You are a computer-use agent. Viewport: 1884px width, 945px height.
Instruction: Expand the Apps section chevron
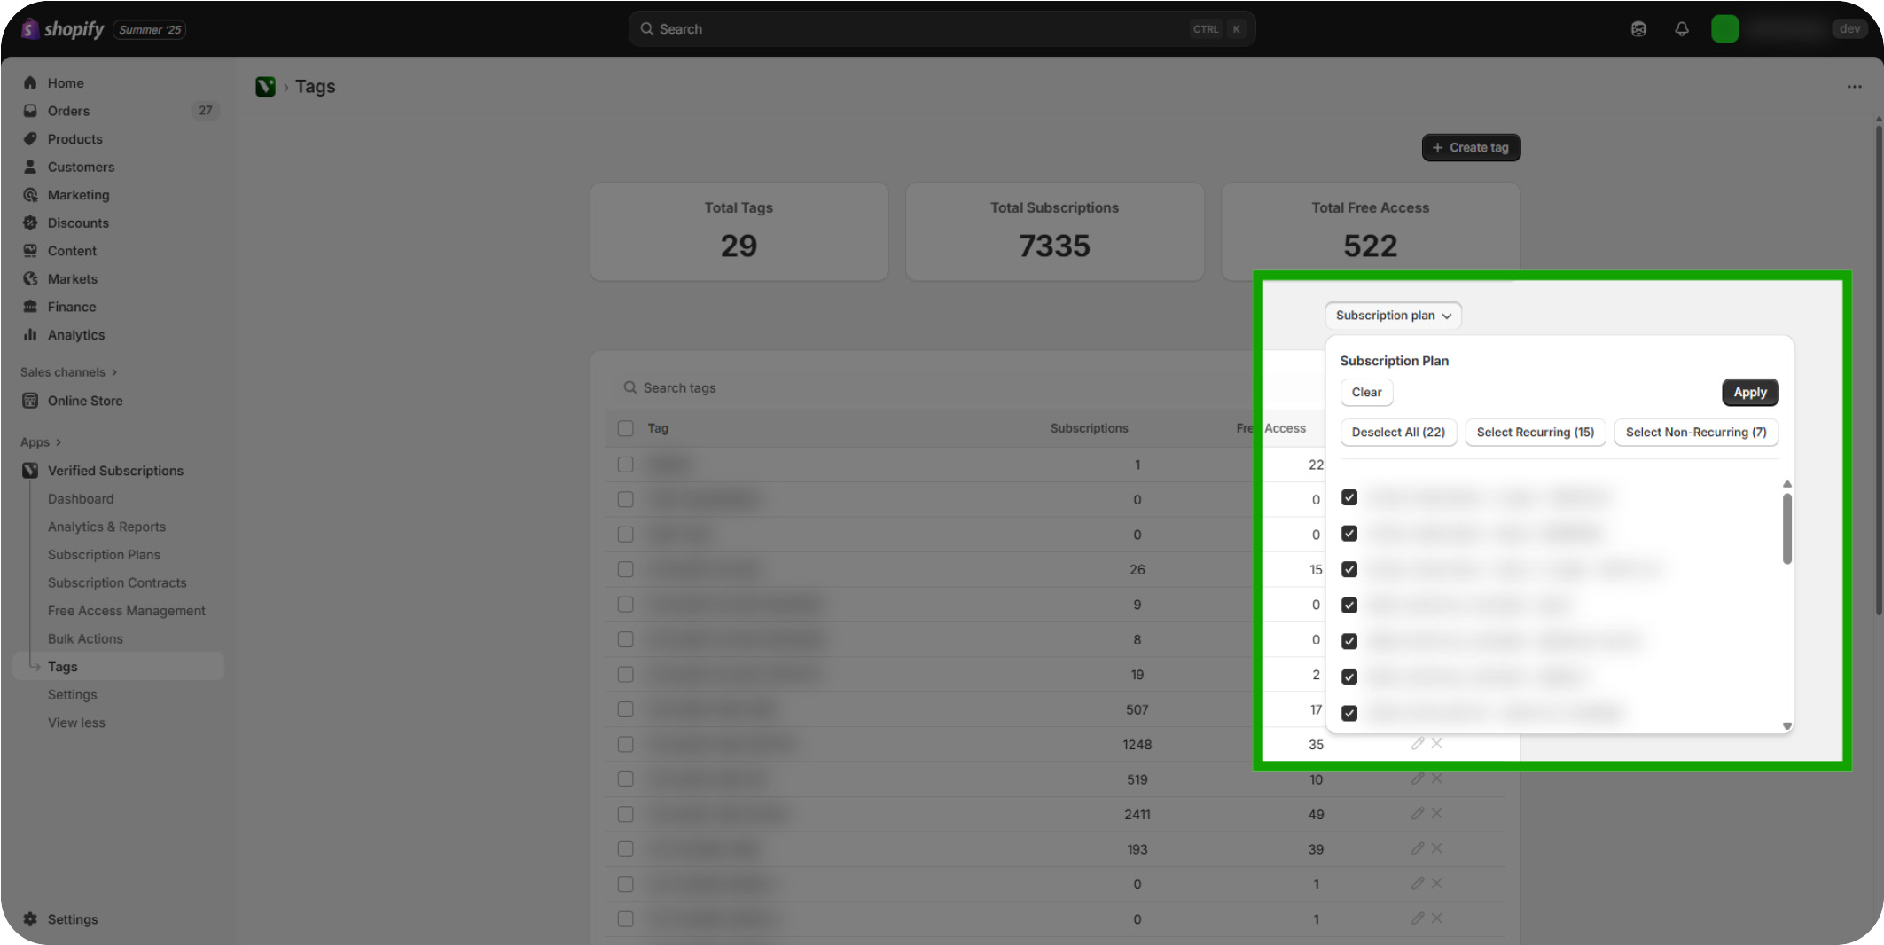click(59, 442)
